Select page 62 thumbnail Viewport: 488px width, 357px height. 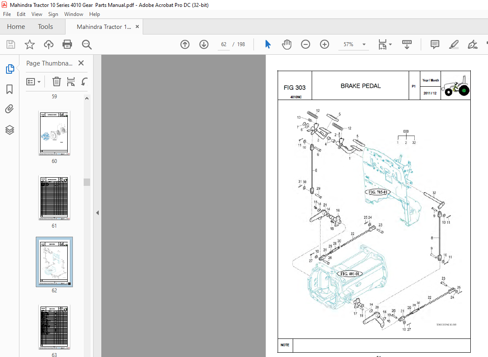pyautogui.click(x=54, y=262)
